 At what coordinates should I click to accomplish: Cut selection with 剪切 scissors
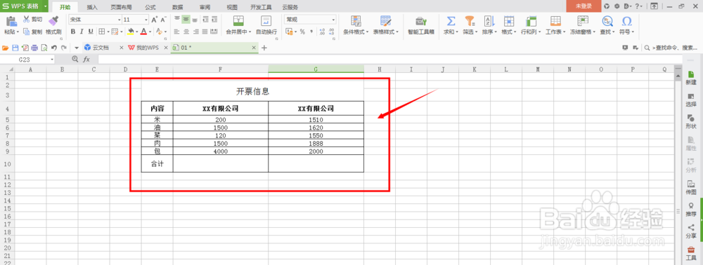point(33,19)
